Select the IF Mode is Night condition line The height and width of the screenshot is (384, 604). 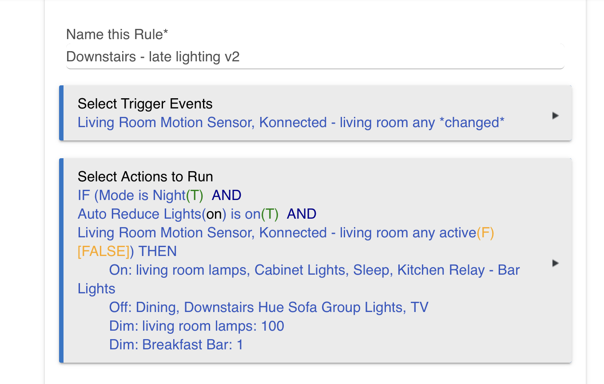click(x=159, y=196)
